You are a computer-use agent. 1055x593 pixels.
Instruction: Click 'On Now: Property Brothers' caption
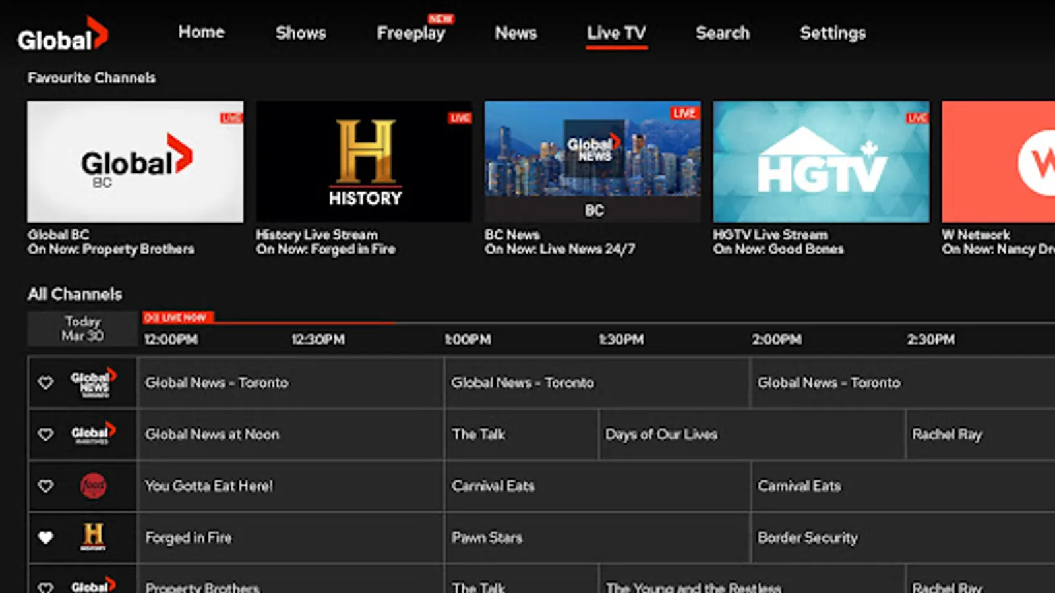click(111, 249)
